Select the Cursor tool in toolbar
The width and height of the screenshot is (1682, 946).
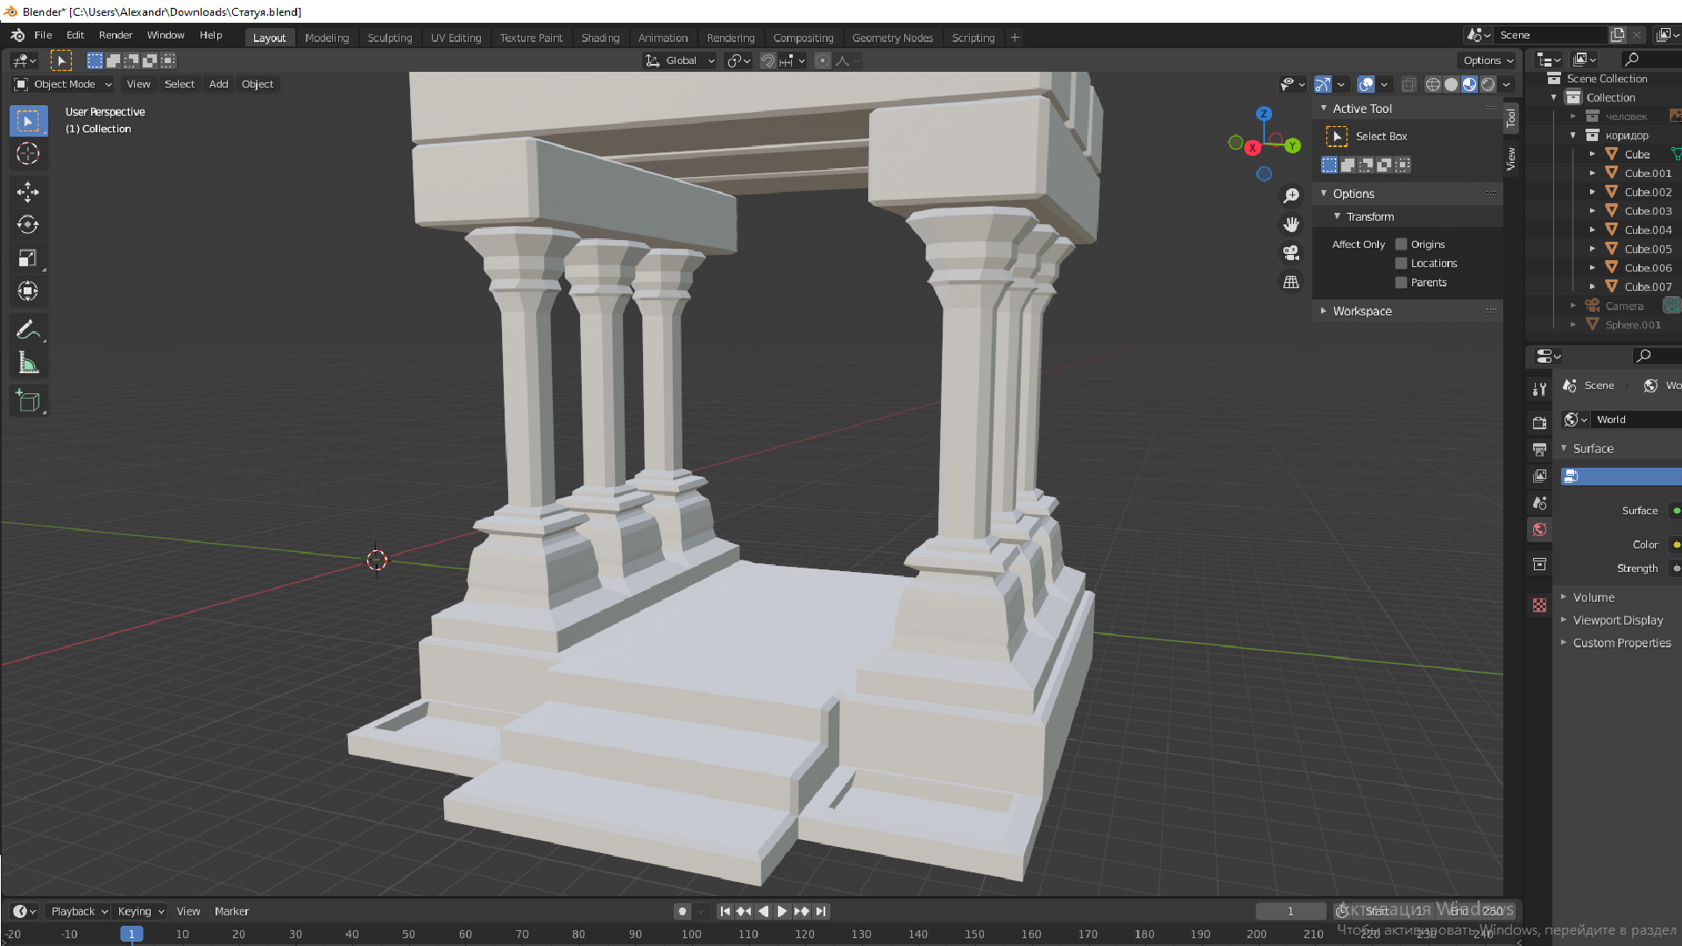pyautogui.click(x=28, y=154)
